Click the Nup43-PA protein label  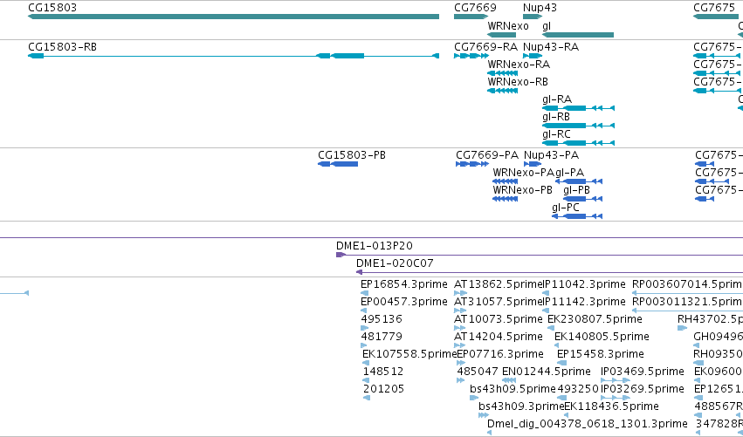pos(551,155)
